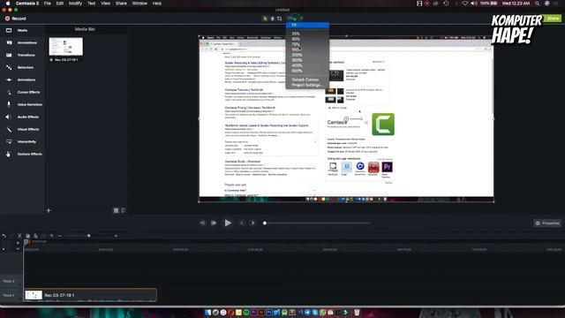Click the Time Machine icon in menu bar
The height and width of the screenshot is (318, 565).
pos(446,4)
